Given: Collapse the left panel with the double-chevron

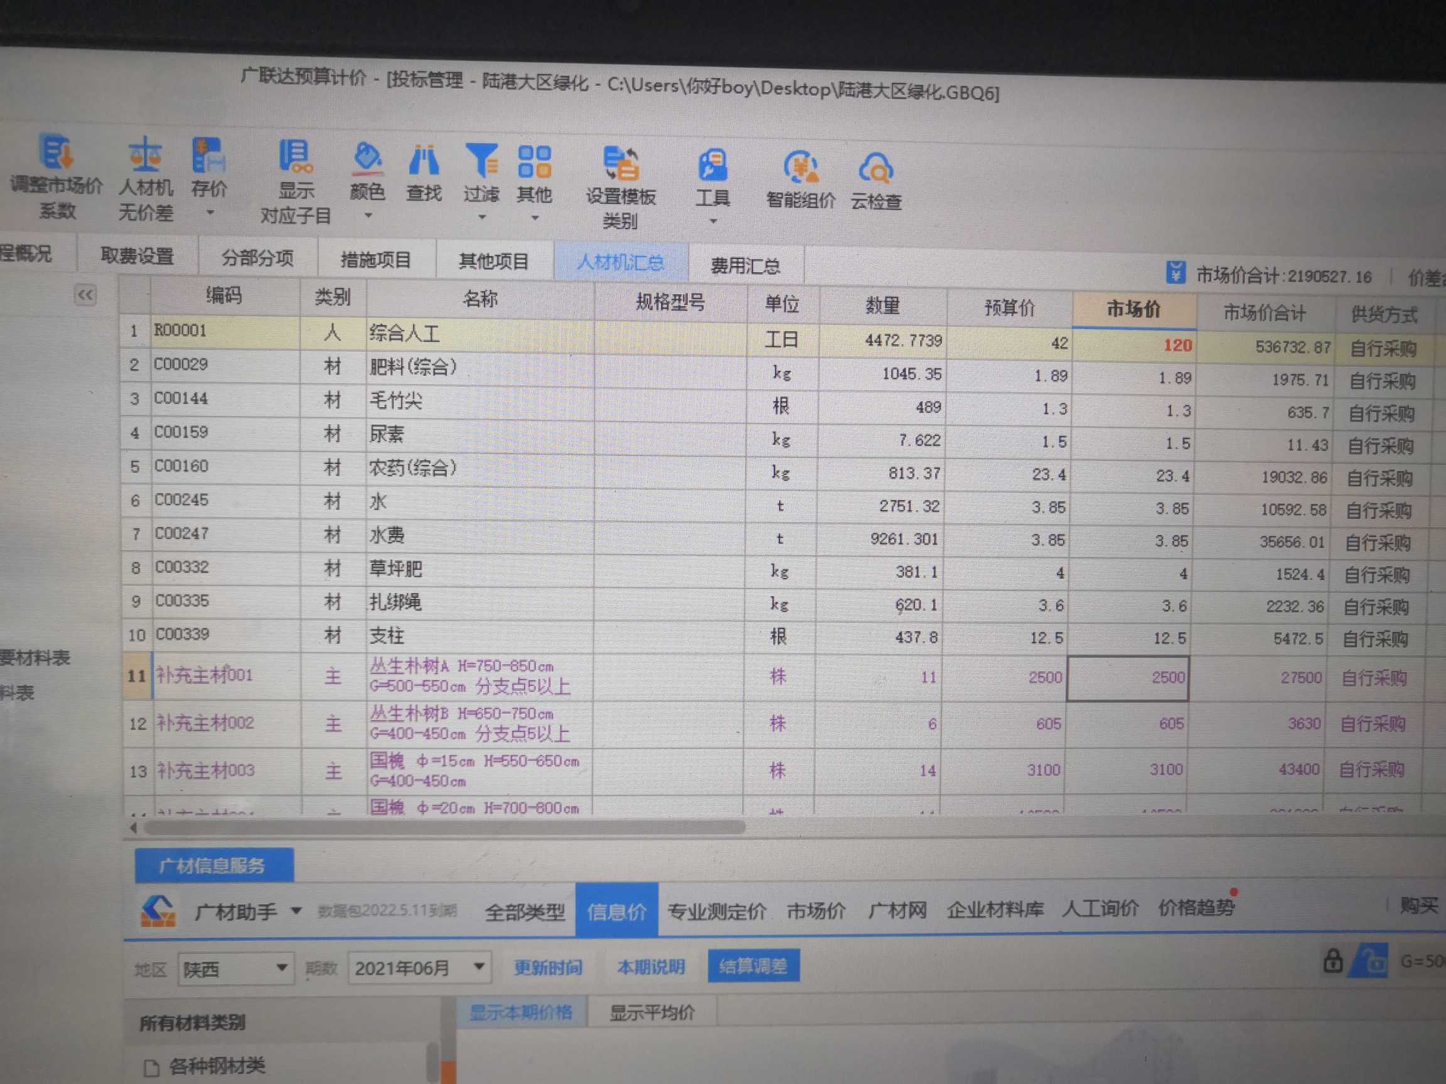Looking at the screenshot, I should [x=86, y=295].
